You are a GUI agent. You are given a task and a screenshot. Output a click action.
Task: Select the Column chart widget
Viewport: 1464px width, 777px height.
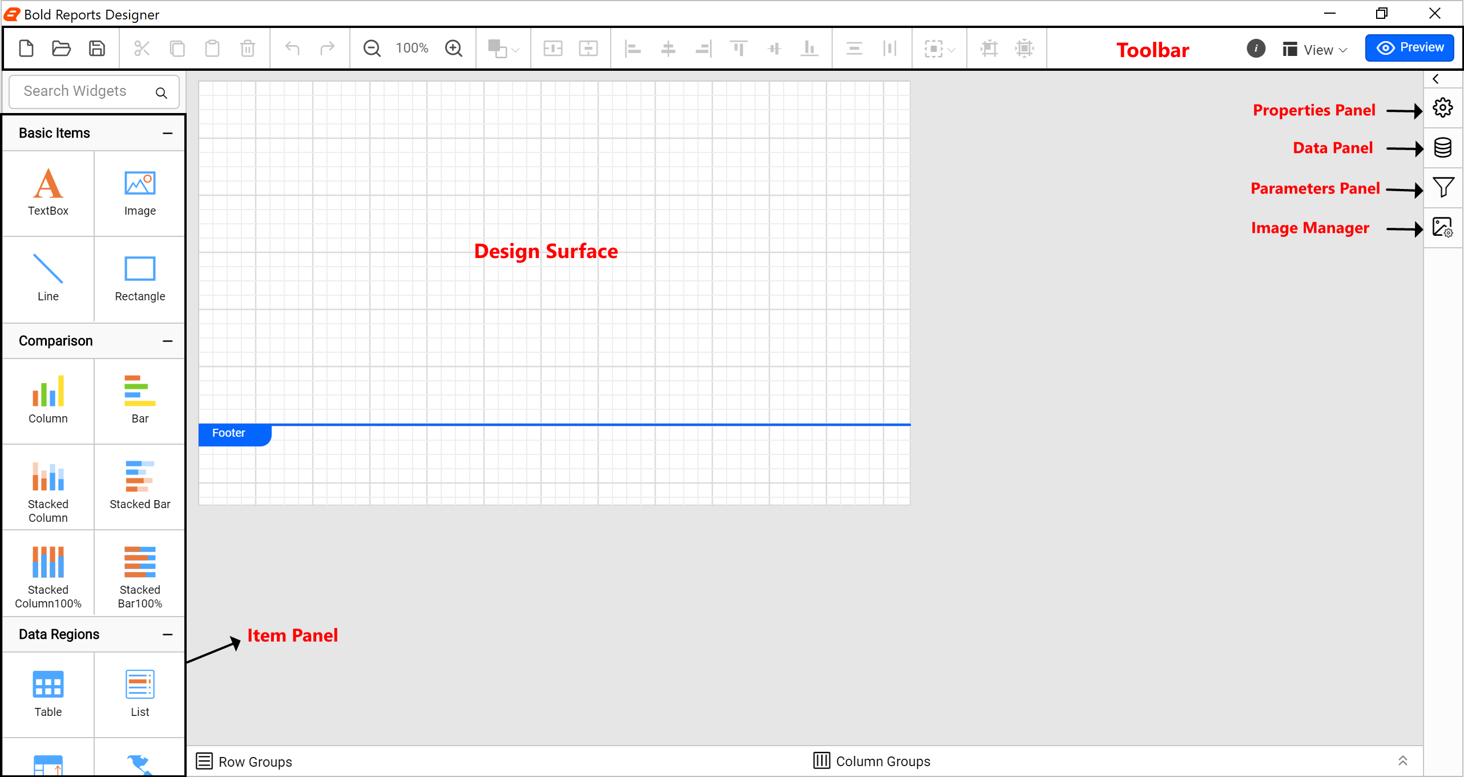click(x=48, y=401)
